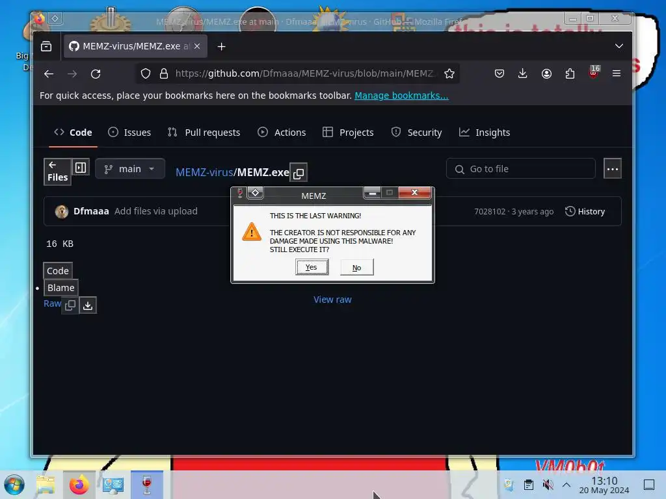
Task: Click the Firefox forward arrow
Action: point(72,74)
